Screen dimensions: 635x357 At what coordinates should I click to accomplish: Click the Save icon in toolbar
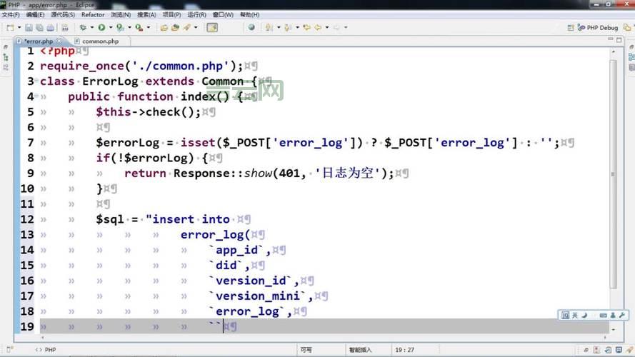[x=30, y=28]
